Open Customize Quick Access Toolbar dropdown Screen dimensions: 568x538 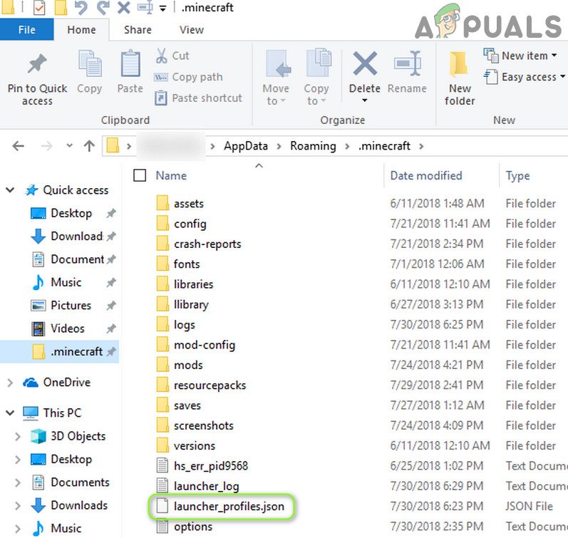point(163,9)
